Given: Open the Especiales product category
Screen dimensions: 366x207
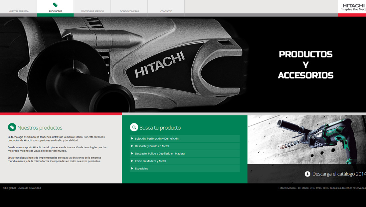Looking at the screenshot, I should click(185, 168).
